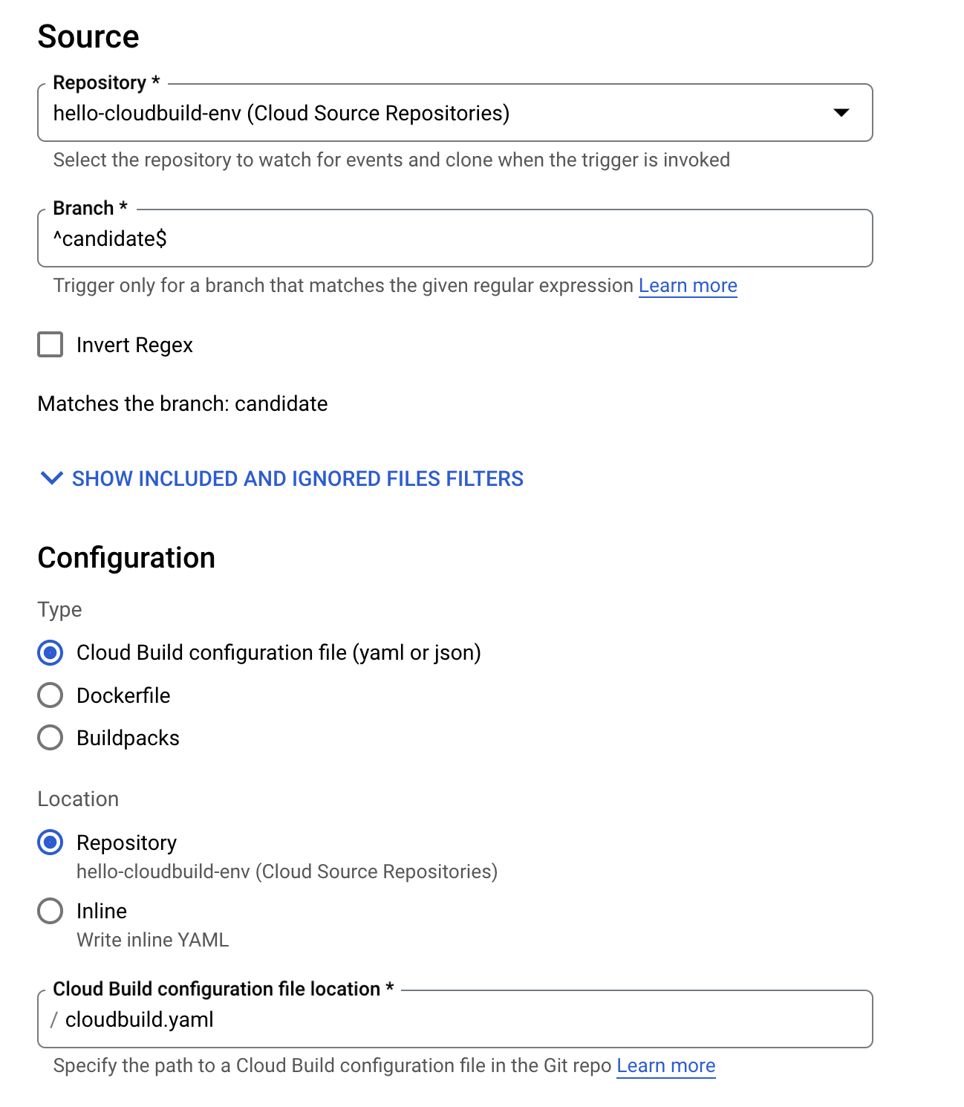Choose the Buildpacks configuration type
This screenshot has width=964, height=1107.
click(x=51, y=738)
